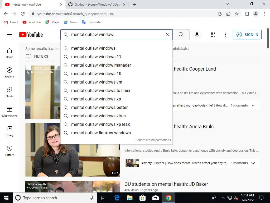Viewport: 270px width, 203px height.
Task: Open "OU students on mental health: JD Baker"
Action: coord(166,184)
